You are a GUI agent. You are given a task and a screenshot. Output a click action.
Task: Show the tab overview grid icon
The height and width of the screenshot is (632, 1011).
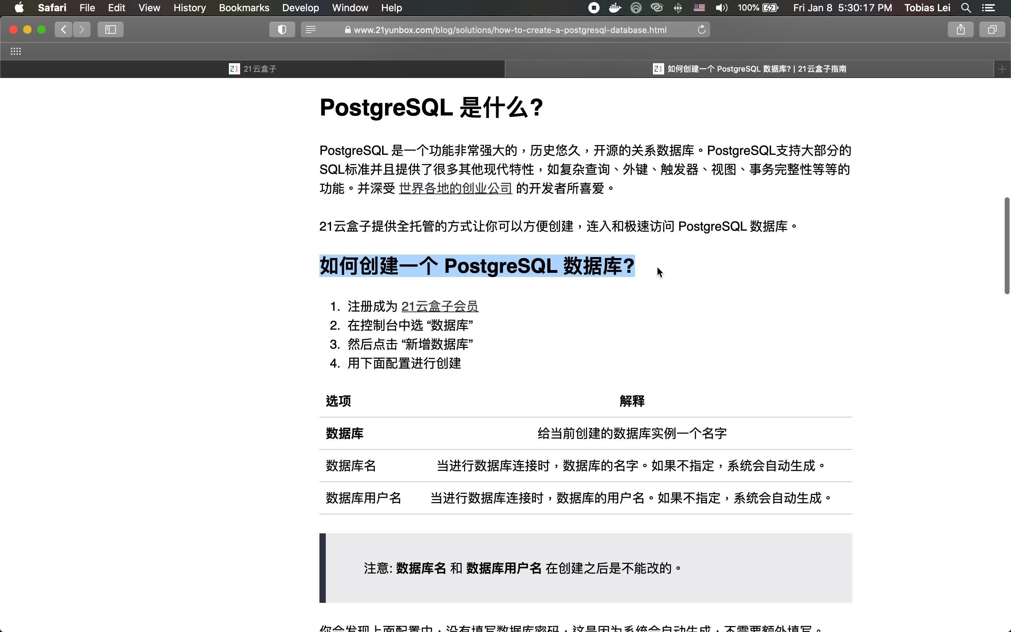[x=992, y=29]
